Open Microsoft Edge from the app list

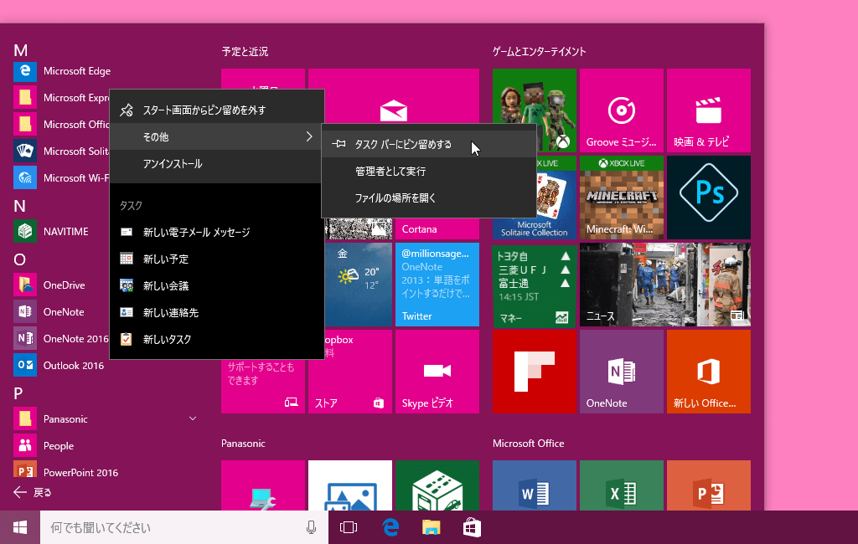point(62,71)
